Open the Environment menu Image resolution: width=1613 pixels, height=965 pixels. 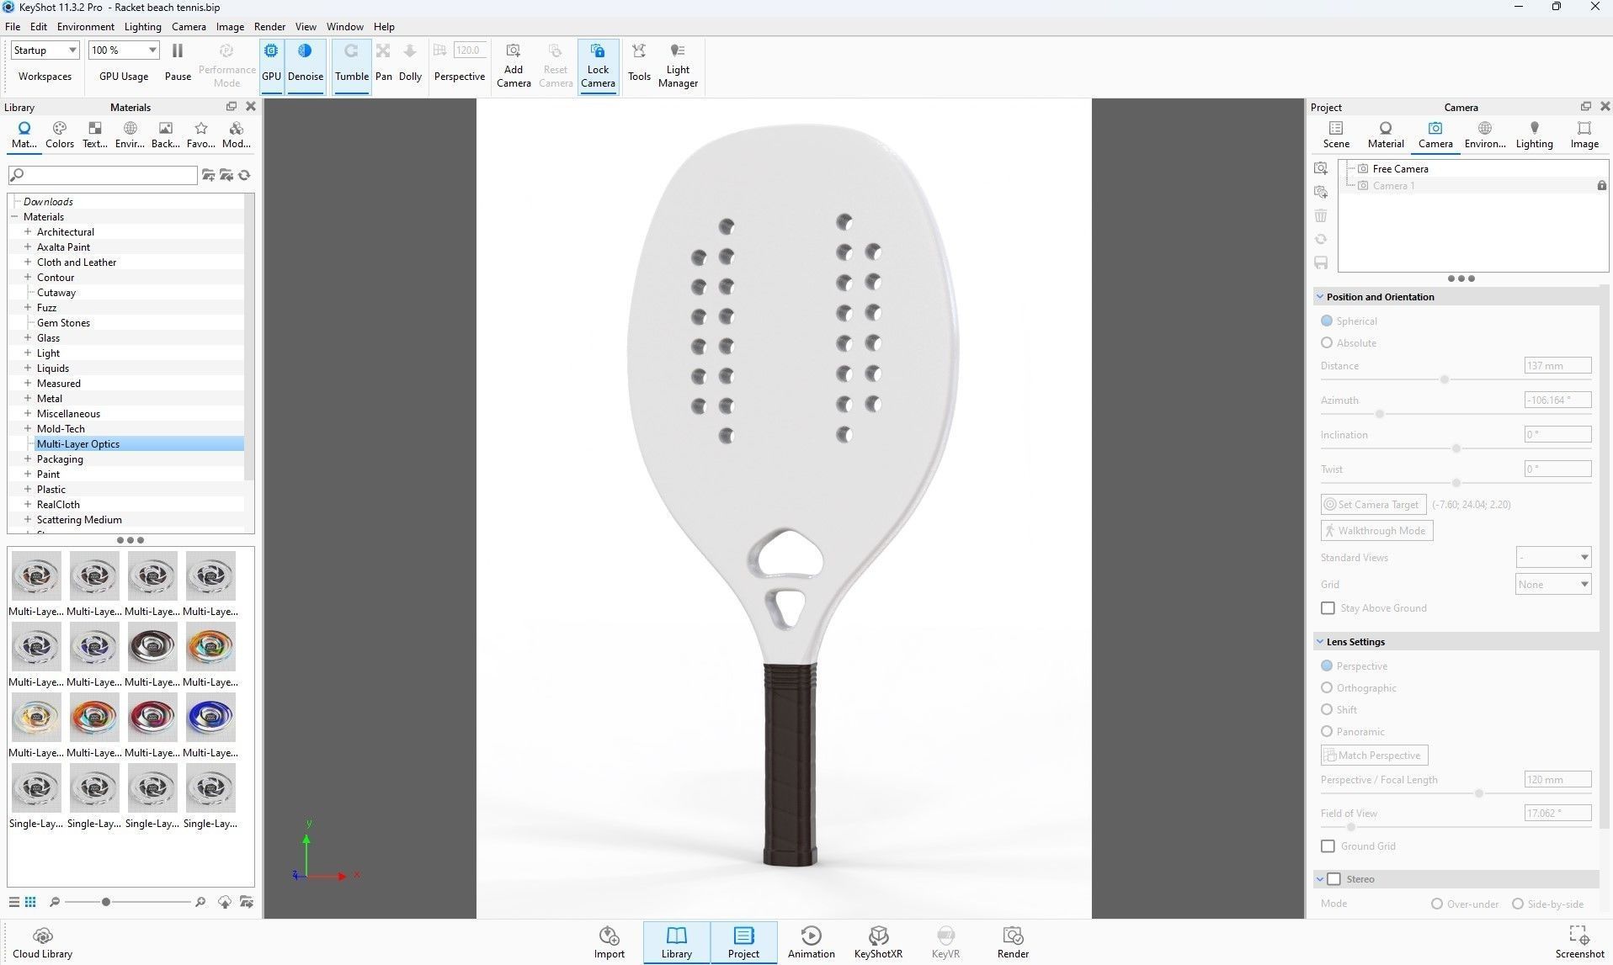tap(86, 27)
